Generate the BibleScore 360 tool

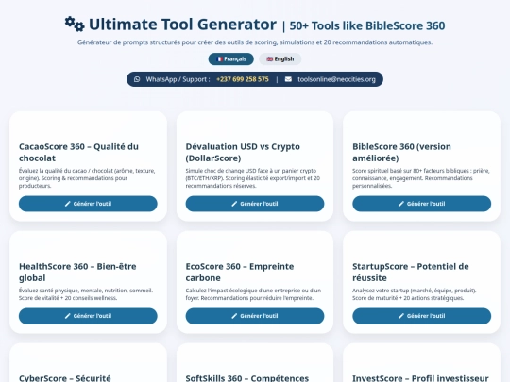click(421, 204)
